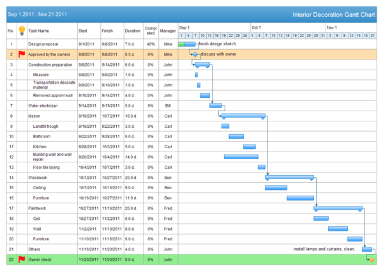Click the Design proposal progress bar
The width and height of the screenshot is (383, 271).
188,44
